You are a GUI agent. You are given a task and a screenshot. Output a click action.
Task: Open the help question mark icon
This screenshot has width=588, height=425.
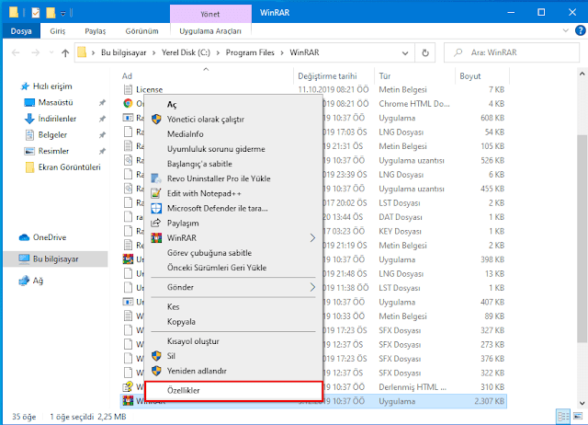(580, 30)
